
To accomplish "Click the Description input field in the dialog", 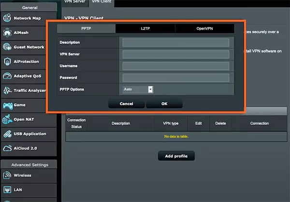I will pyautogui.click(x=176, y=42).
